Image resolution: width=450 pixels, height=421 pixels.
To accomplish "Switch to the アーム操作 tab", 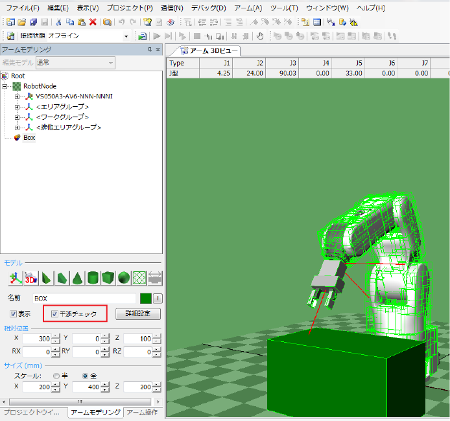I will pos(141,413).
